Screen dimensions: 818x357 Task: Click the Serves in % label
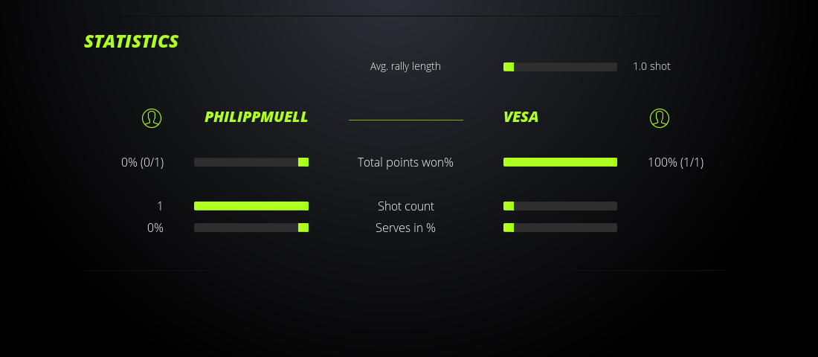(x=405, y=228)
